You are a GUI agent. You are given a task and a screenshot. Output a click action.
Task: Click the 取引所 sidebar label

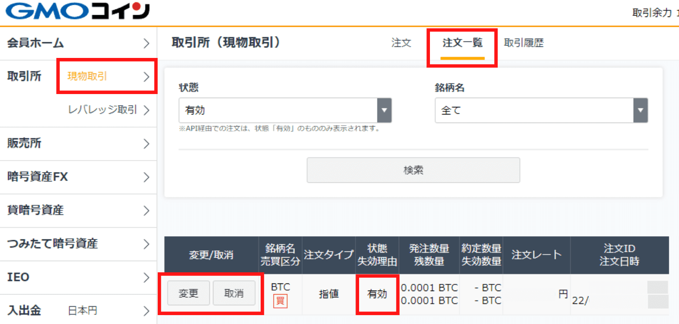(24, 76)
